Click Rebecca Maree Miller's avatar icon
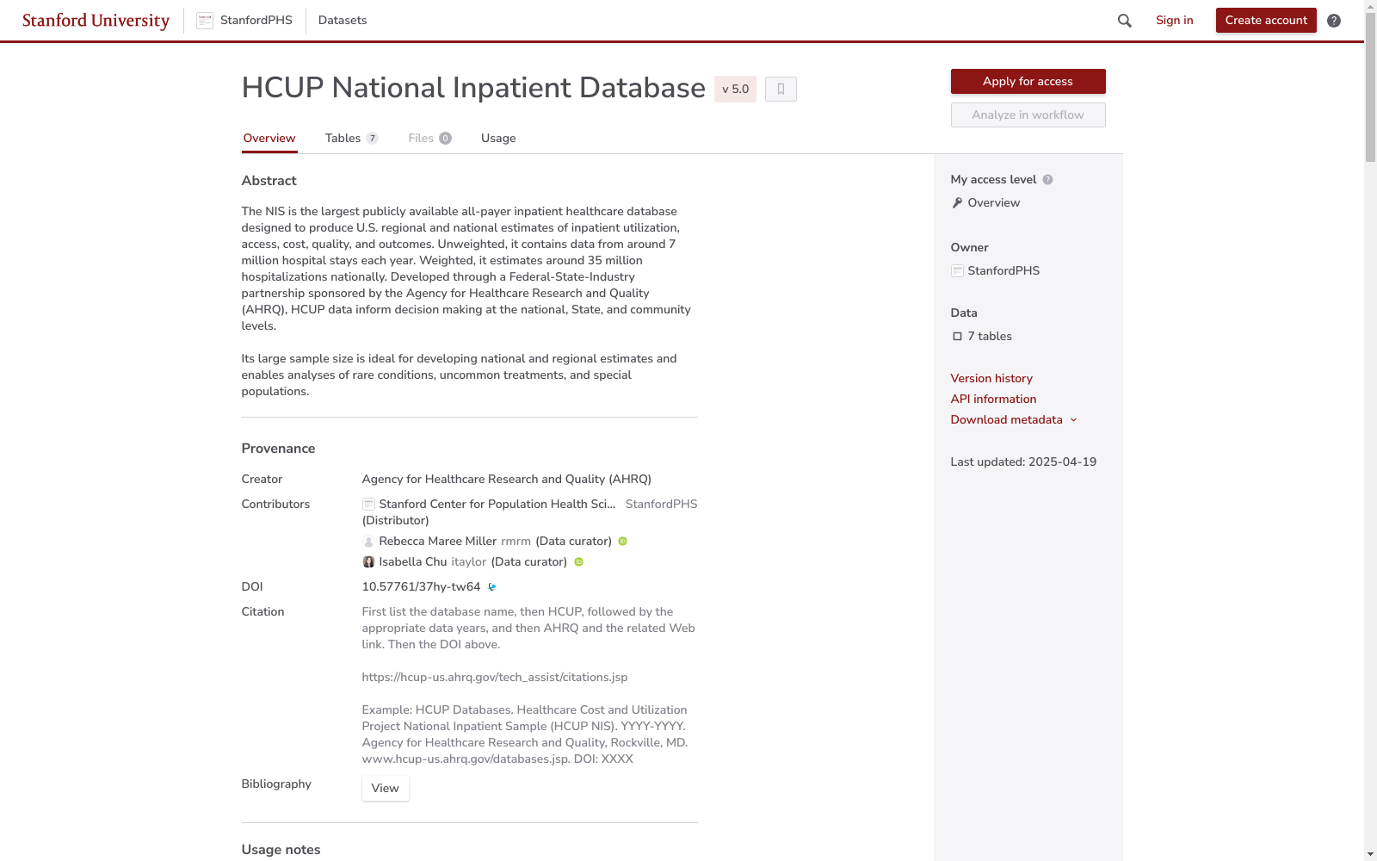The width and height of the screenshot is (1377, 861). 368,542
